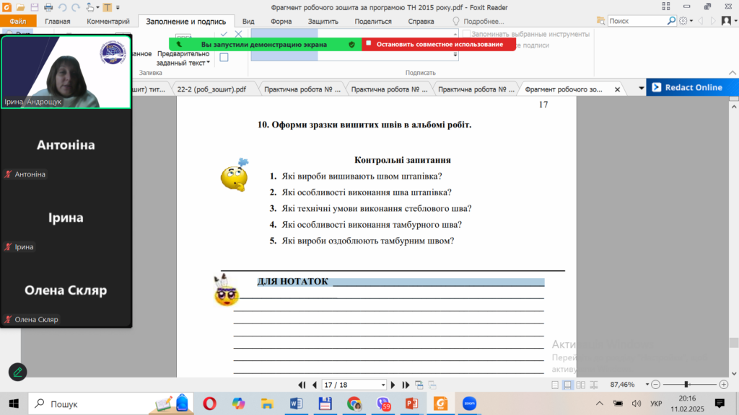Select the square box fill tool
Screen dimensions: 739x415
tap(224, 58)
